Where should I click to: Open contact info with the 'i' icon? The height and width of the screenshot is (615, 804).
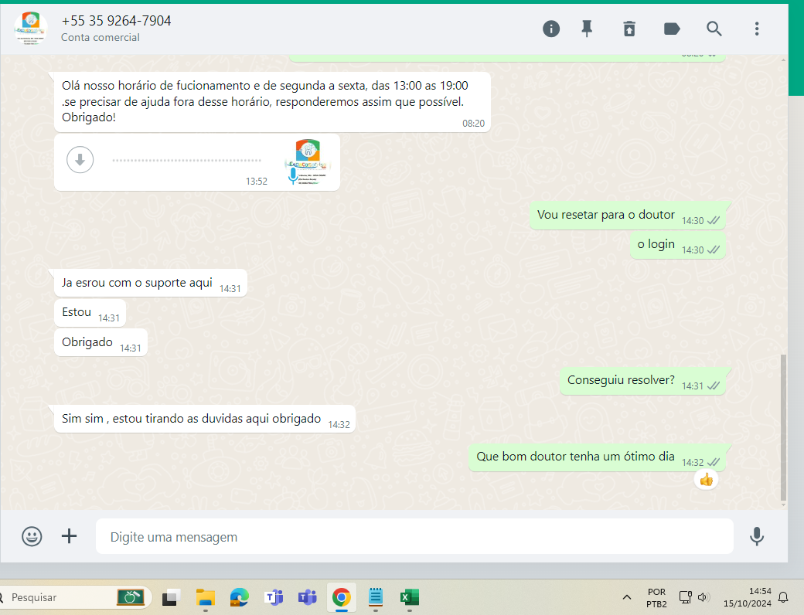[551, 29]
